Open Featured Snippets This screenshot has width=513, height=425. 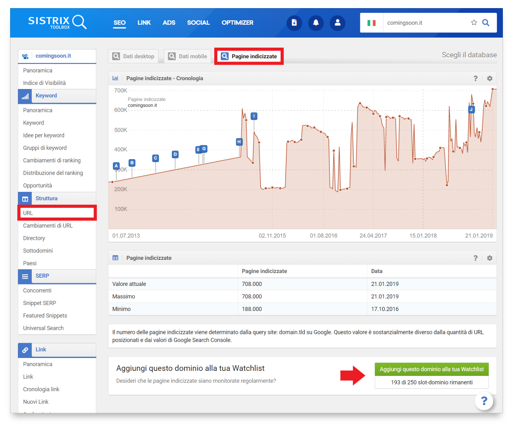(x=45, y=316)
